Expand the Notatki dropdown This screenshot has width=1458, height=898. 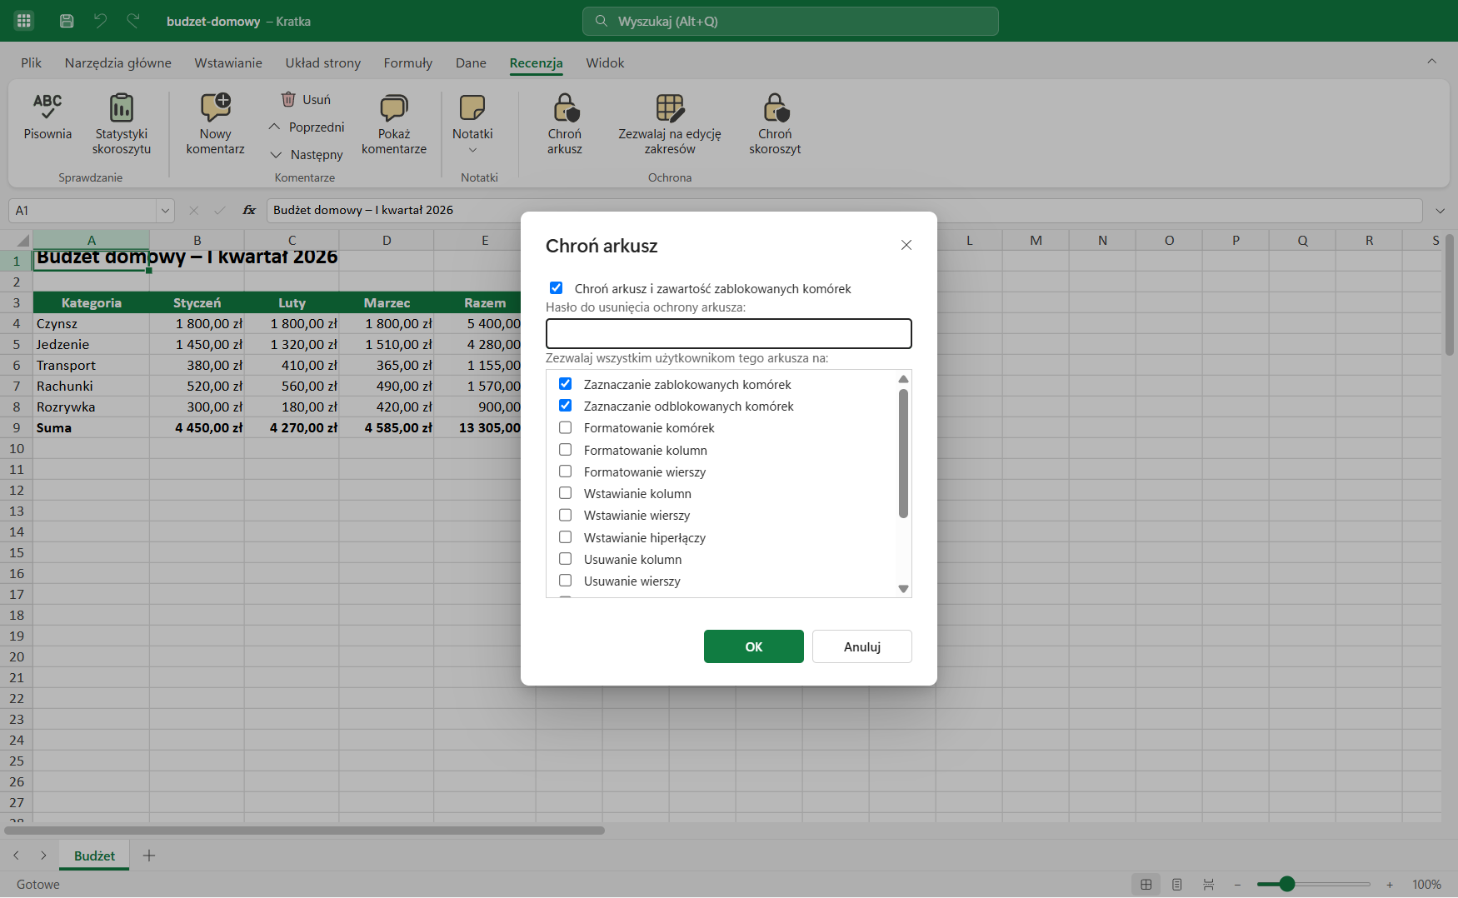(472, 150)
